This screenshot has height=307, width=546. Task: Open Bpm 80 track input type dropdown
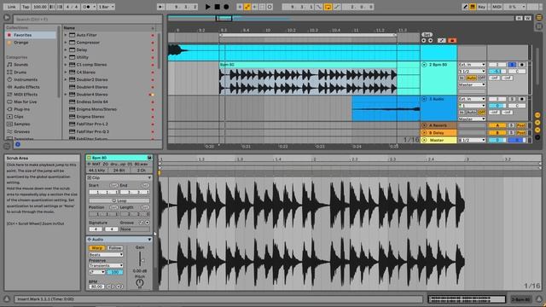click(x=472, y=65)
